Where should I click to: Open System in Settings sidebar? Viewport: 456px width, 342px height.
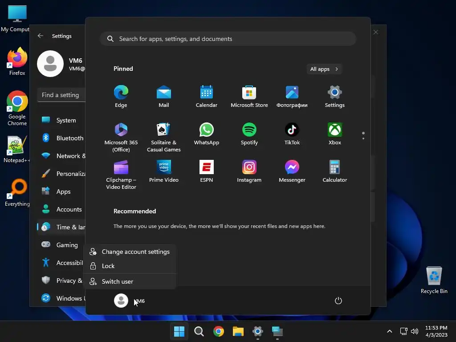(x=61, y=120)
